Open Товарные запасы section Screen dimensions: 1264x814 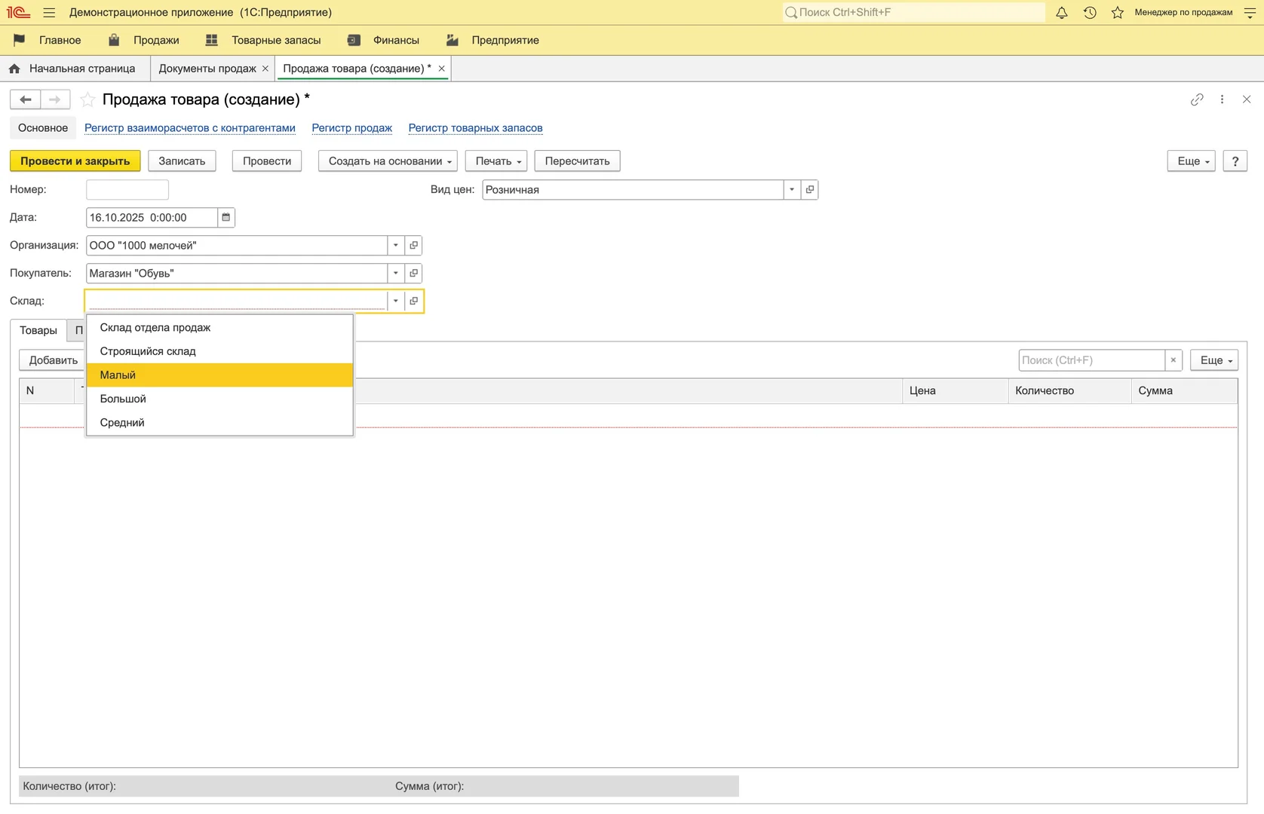click(x=275, y=41)
